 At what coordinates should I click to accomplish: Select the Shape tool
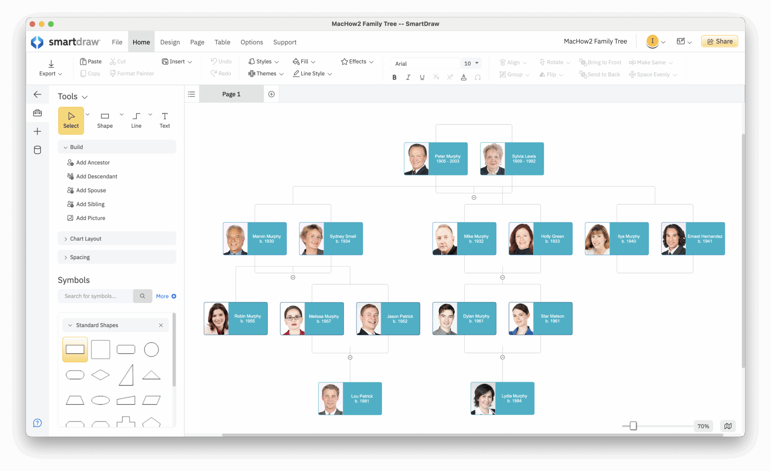[x=105, y=120]
